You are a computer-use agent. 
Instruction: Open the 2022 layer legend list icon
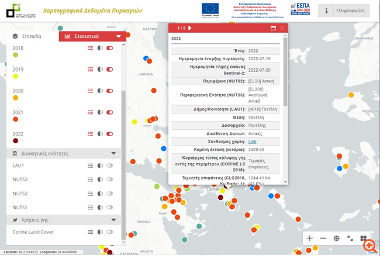pos(90,134)
